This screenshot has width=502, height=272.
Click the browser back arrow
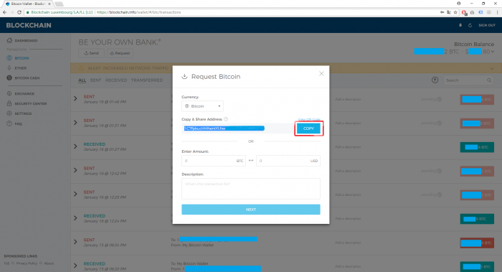[4, 12]
